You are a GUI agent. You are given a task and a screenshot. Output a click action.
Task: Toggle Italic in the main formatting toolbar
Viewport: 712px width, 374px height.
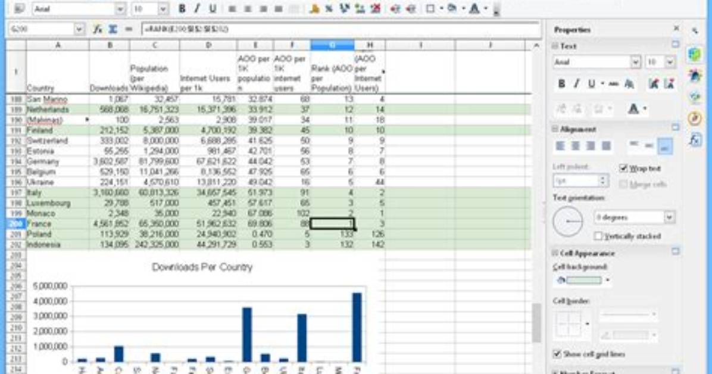point(197,8)
